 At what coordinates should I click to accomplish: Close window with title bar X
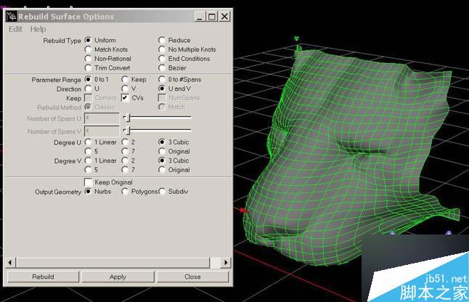tap(224, 17)
